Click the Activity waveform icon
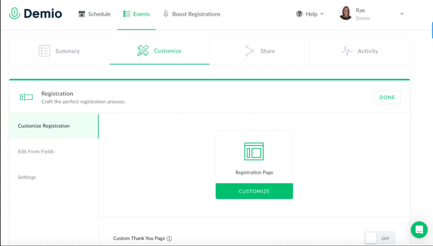 click(x=347, y=51)
